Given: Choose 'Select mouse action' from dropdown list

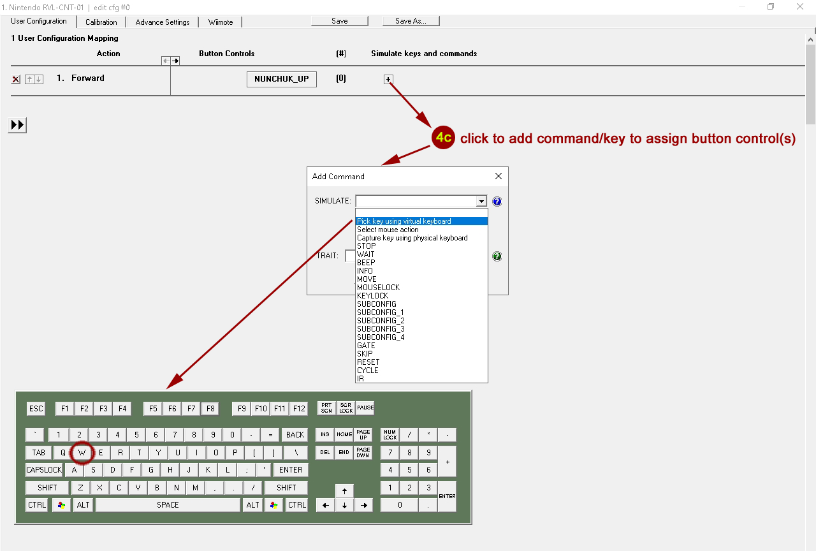Looking at the screenshot, I should (388, 230).
